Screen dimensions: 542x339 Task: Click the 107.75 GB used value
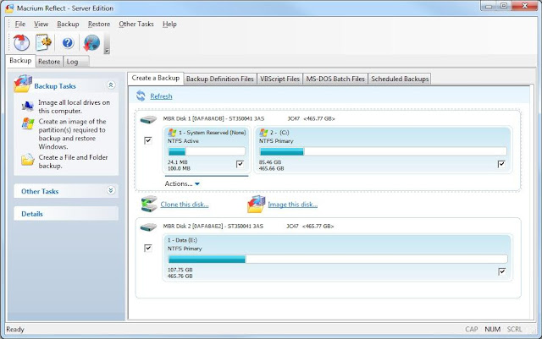click(x=180, y=270)
